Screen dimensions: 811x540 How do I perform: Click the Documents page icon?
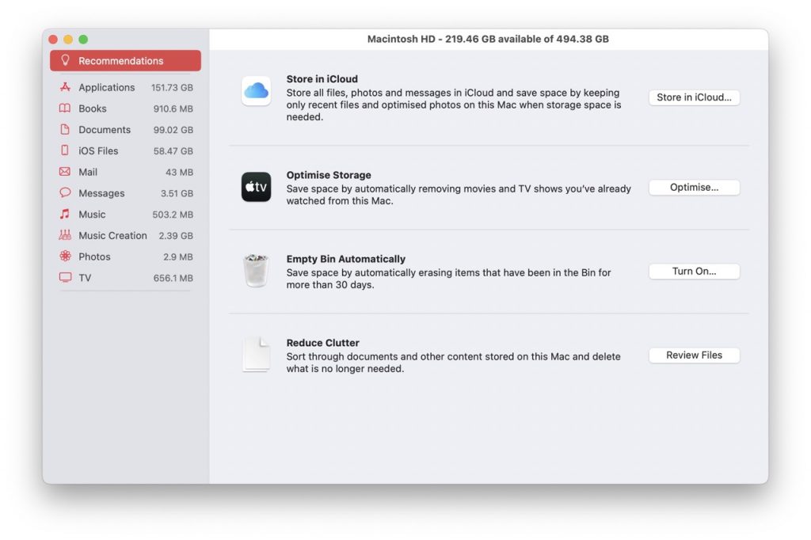(65, 129)
